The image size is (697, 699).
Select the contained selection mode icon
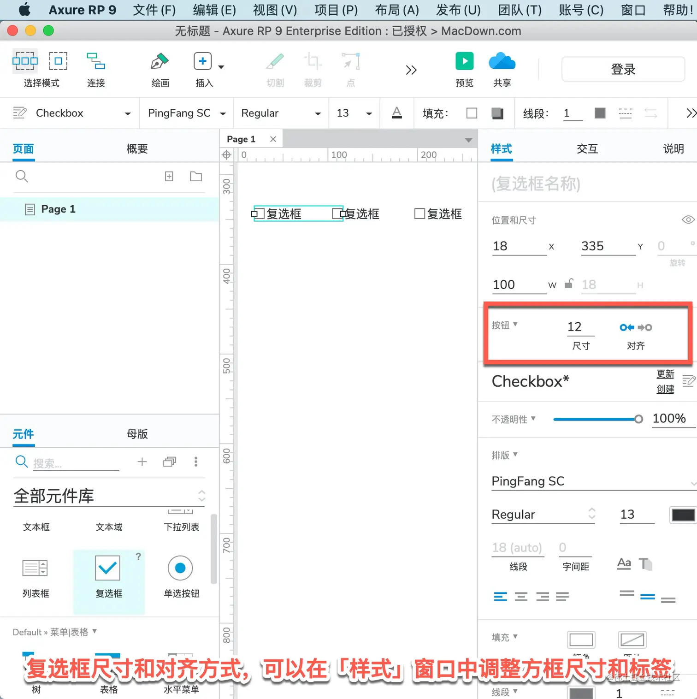58,61
